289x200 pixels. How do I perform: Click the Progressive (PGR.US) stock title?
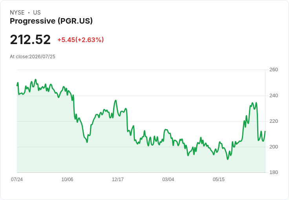click(x=51, y=21)
